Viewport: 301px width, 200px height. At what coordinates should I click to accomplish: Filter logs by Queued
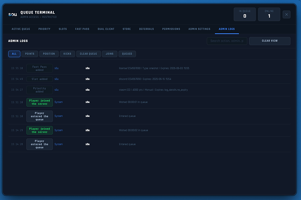(x=127, y=54)
